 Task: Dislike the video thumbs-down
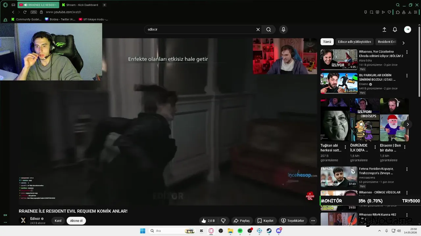223,221
